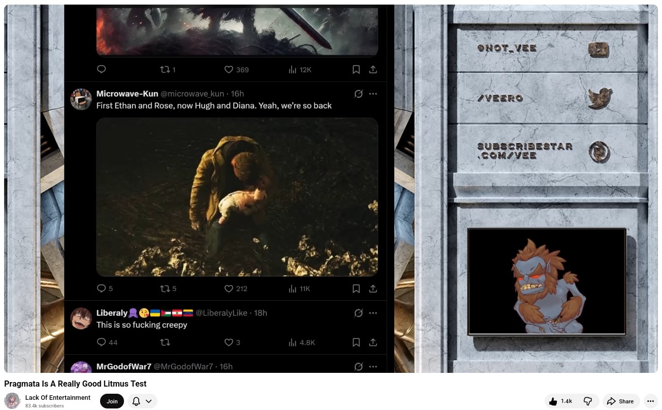Open Lack Of Entertainment channel avatar
The width and height of the screenshot is (662, 410).
point(12,401)
